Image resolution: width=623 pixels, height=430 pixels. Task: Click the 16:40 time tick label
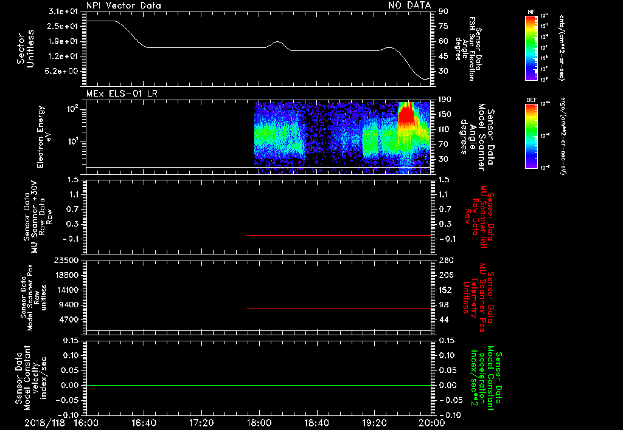144,423
